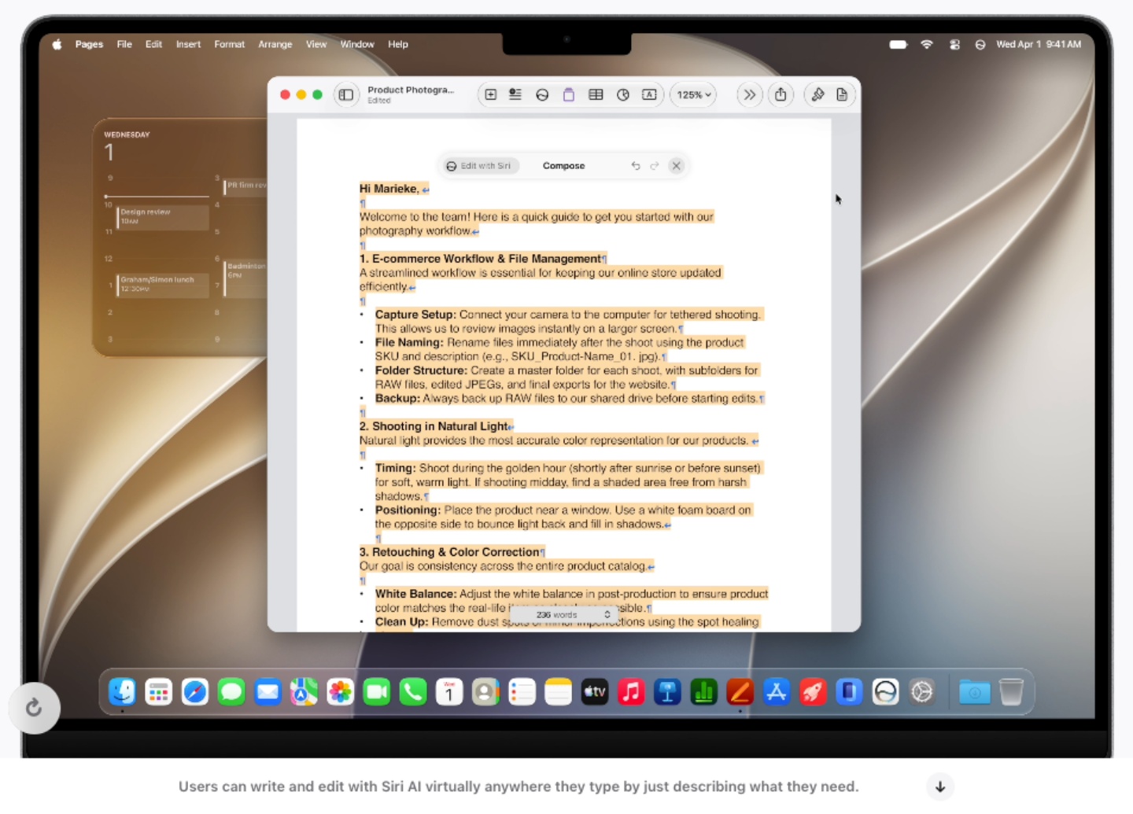
Task: Open the Help menu
Action: (x=398, y=45)
